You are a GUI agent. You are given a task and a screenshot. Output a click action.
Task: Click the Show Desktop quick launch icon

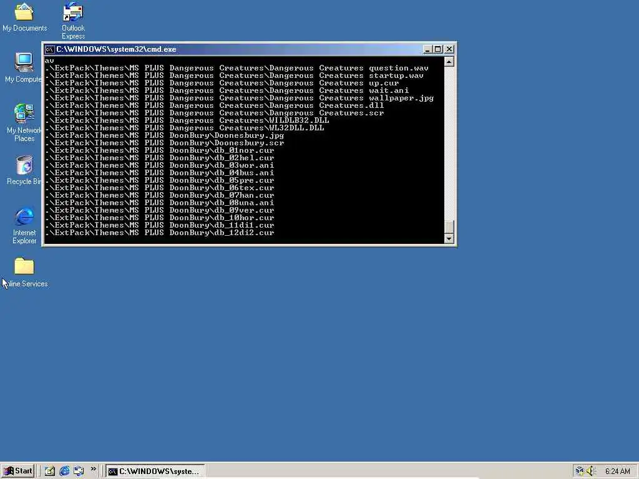pos(50,472)
